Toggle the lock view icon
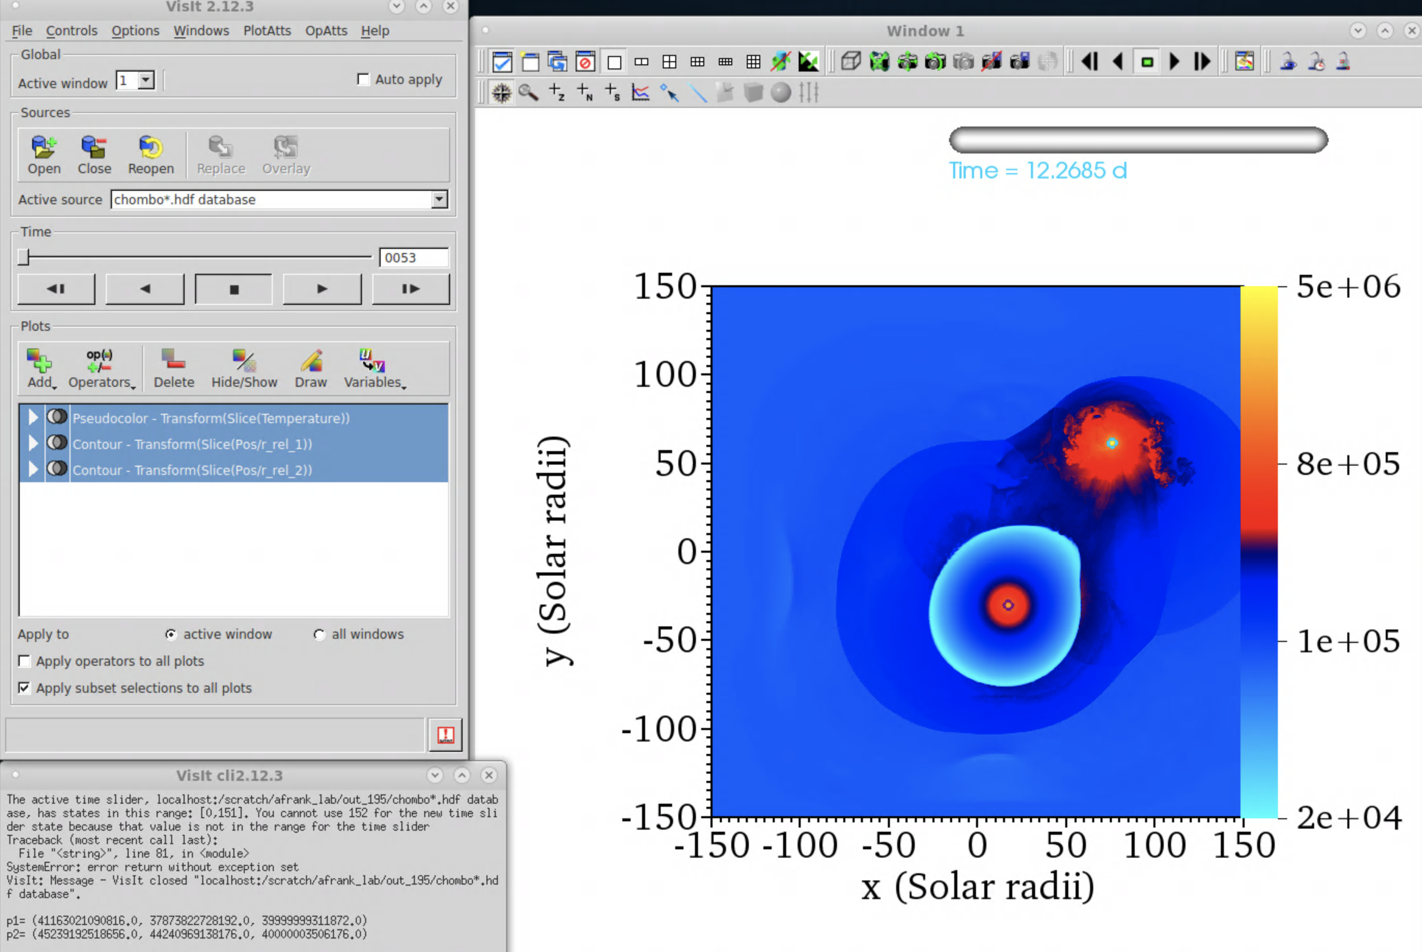This screenshot has width=1422, height=952. point(1288,61)
